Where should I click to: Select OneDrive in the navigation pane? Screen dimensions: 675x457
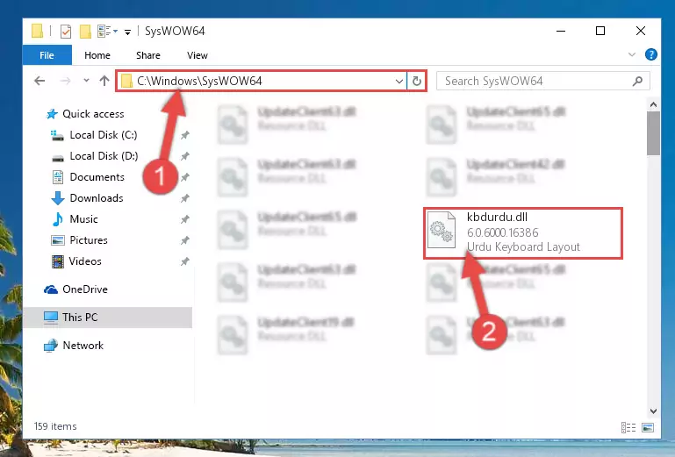pos(85,289)
